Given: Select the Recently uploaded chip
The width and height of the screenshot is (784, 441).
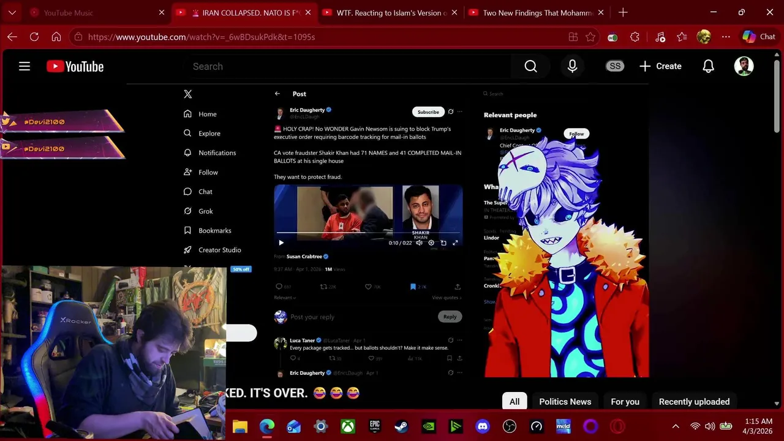Looking at the screenshot, I should point(694,402).
